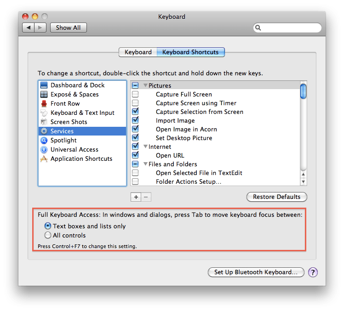Enable Capture Screen using Timer checkbox
This screenshot has height=311, width=344.
(x=135, y=103)
